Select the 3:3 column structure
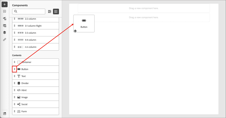 click(36, 33)
